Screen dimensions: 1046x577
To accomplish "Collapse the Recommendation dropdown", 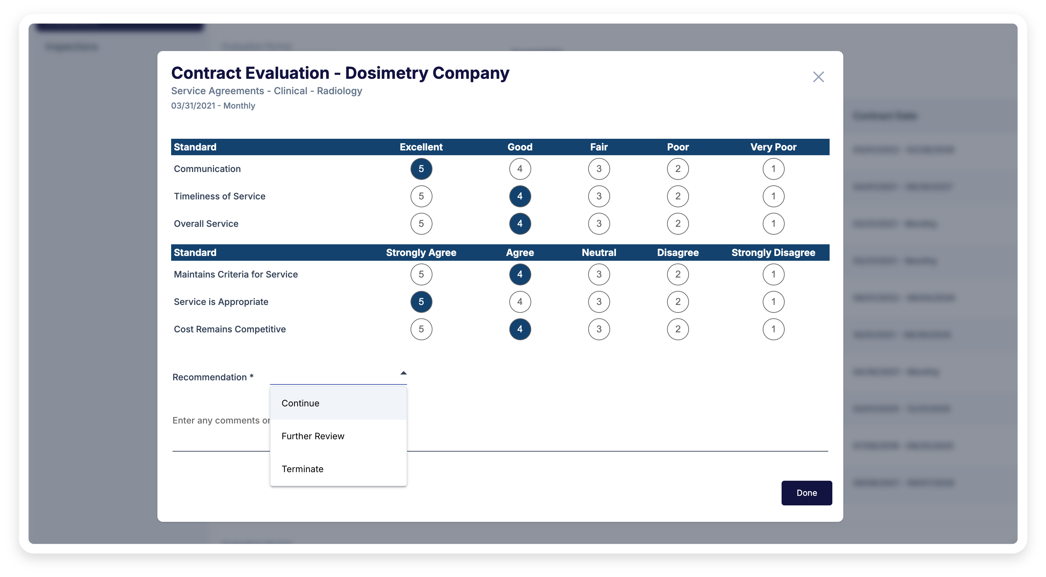I will [403, 372].
